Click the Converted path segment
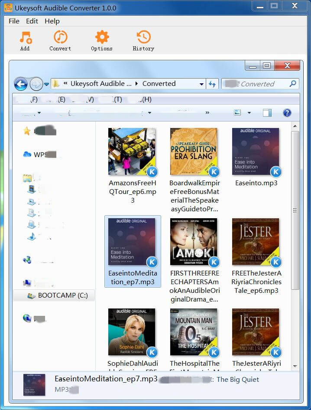The height and width of the screenshot is (410, 311). click(x=159, y=84)
